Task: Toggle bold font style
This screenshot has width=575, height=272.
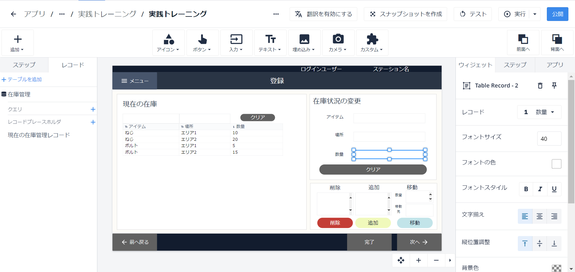Action: tap(526, 189)
